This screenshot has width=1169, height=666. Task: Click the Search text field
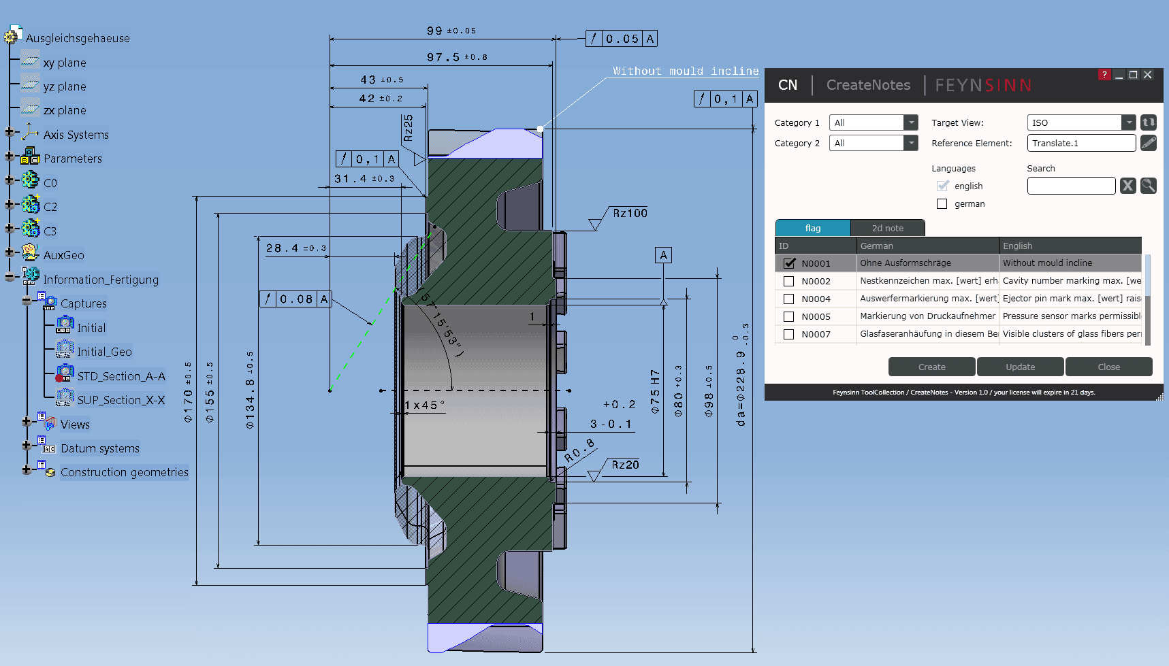(x=1071, y=186)
